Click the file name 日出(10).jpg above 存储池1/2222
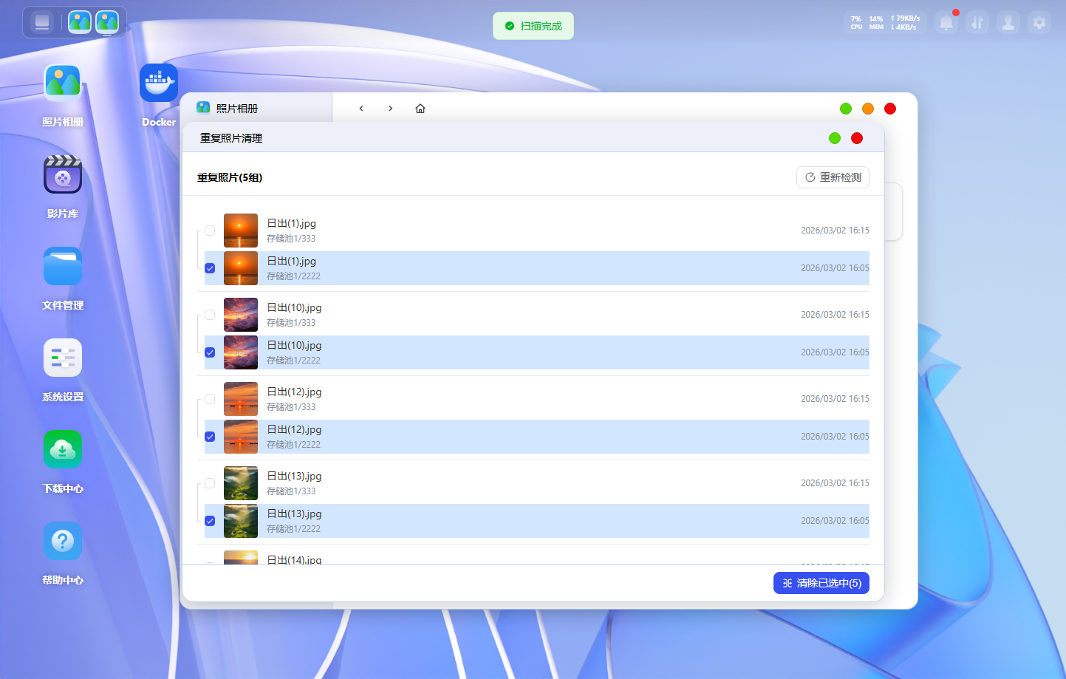The width and height of the screenshot is (1066, 679). pyautogui.click(x=294, y=345)
